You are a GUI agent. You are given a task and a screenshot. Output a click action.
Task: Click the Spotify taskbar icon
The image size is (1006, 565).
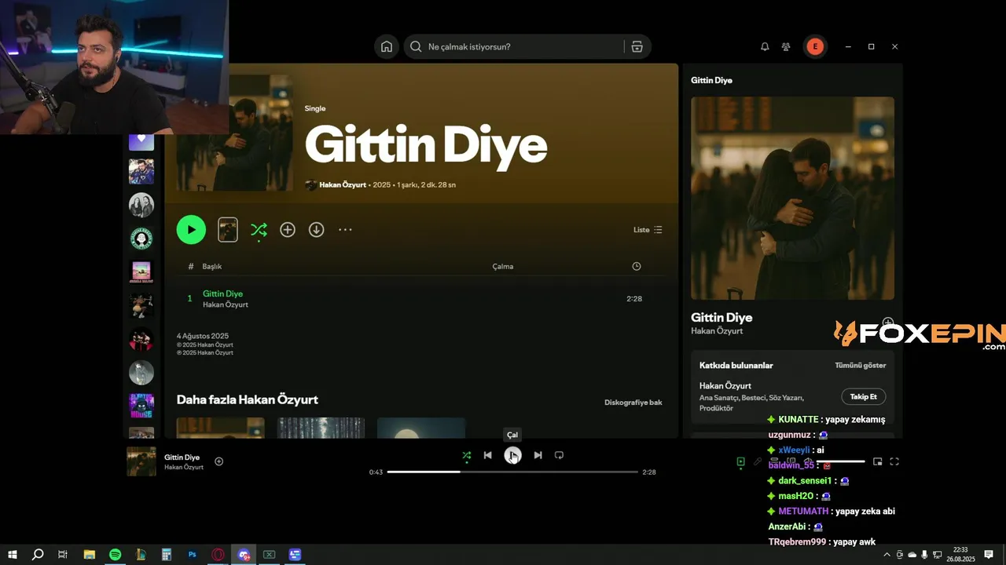coord(115,555)
